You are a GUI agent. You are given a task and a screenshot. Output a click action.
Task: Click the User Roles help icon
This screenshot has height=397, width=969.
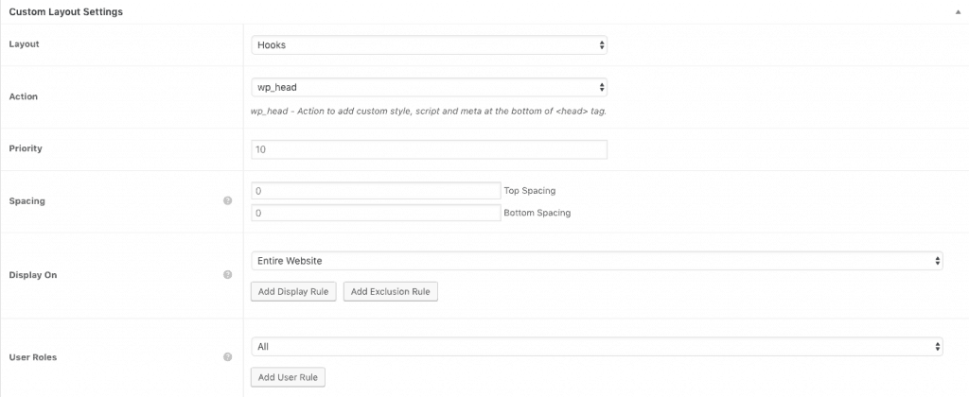227,357
